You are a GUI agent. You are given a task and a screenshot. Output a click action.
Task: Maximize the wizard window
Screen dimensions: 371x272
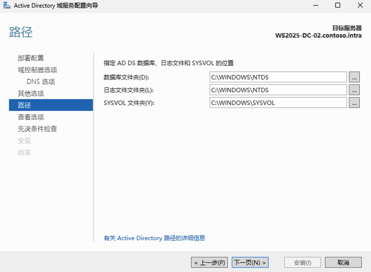point(338,5)
